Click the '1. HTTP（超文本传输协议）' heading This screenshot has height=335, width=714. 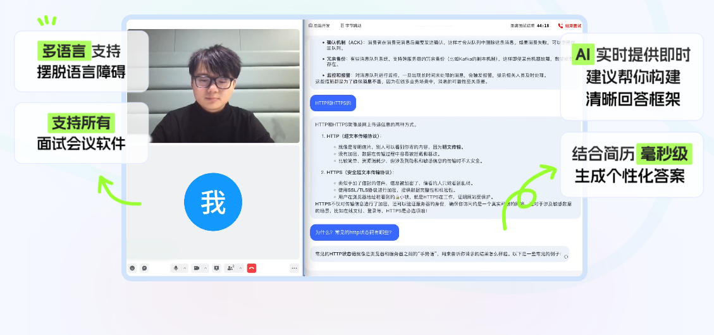351,136
